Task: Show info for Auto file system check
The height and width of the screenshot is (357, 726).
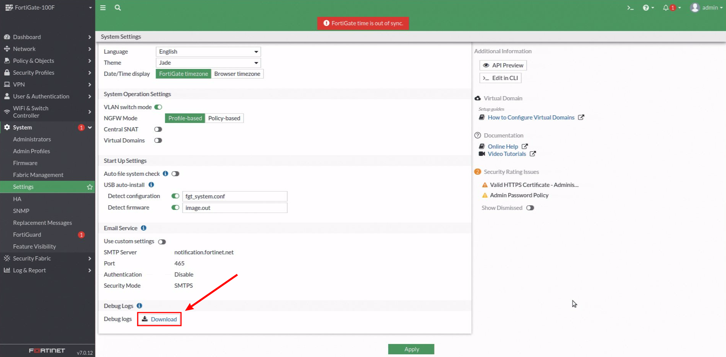Action: 165,174
